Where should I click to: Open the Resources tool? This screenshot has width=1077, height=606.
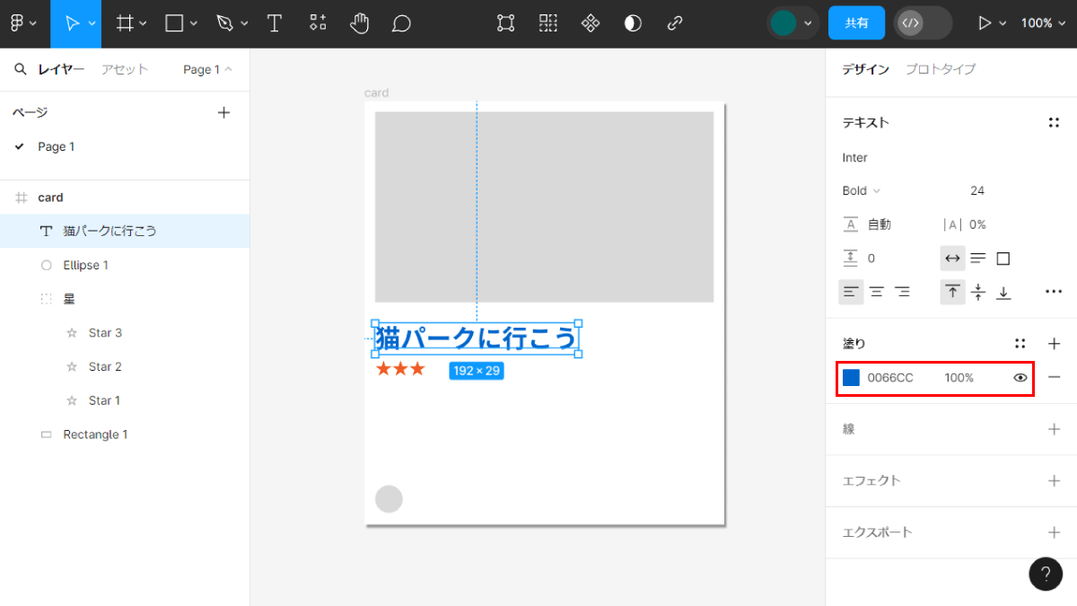click(x=318, y=23)
